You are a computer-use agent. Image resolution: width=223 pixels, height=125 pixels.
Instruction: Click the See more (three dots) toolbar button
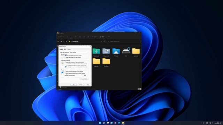tap(109, 37)
